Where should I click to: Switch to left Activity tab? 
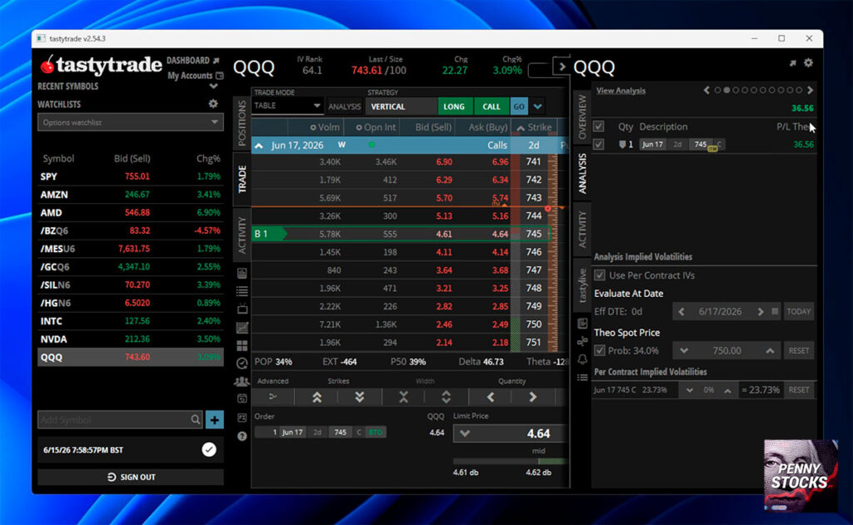pos(242,235)
